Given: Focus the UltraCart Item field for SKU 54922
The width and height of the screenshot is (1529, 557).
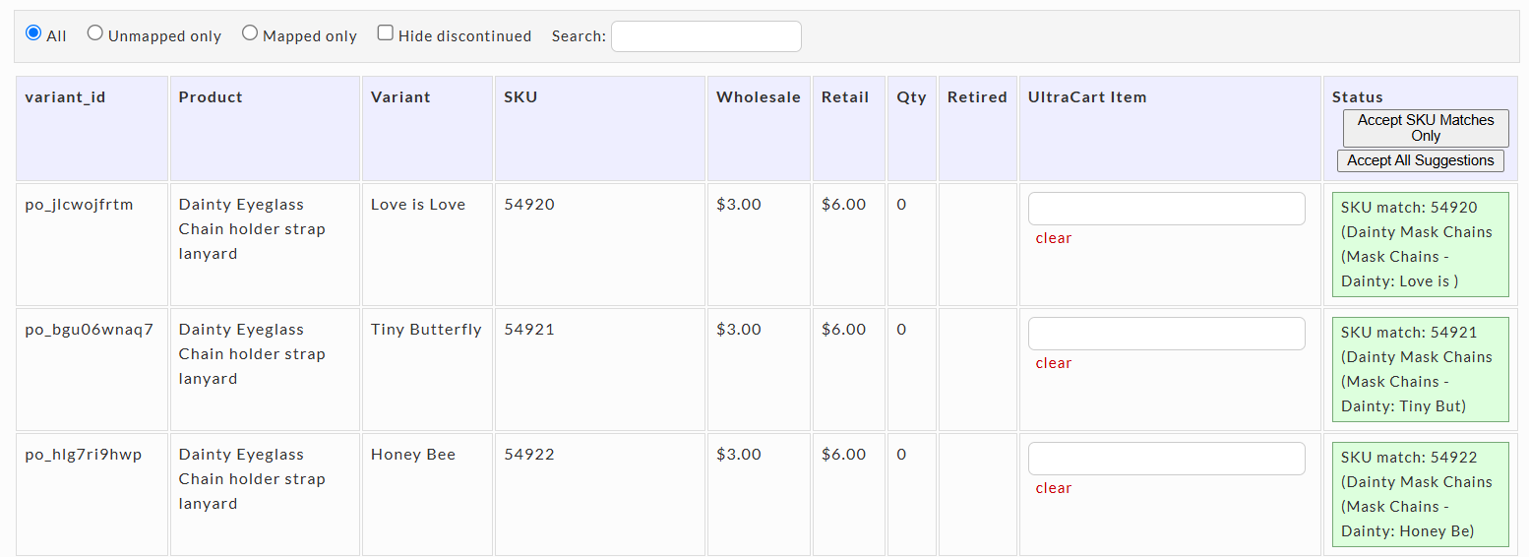Looking at the screenshot, I should click(1167, 459).
